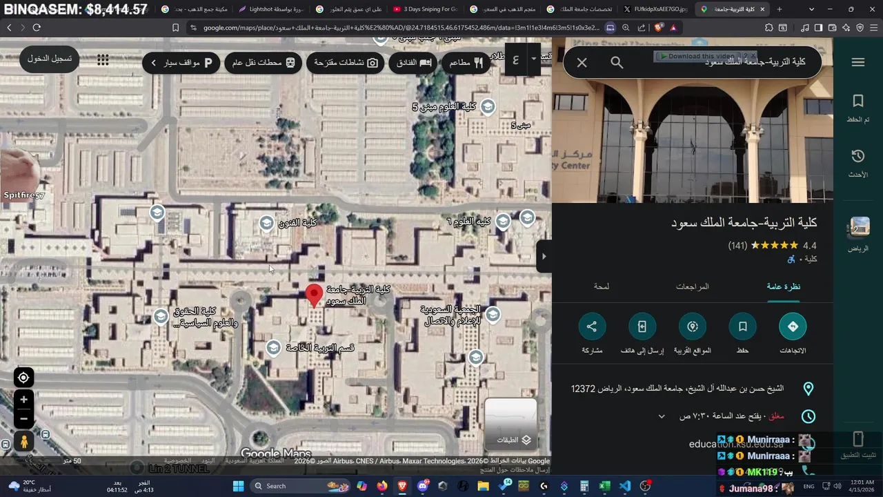Open the Recents history sidebar icon

(857, 164)
